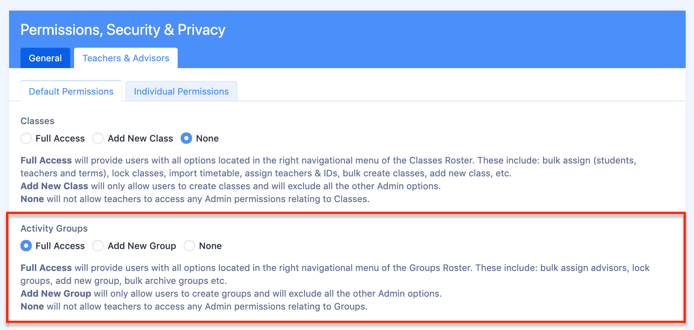This screenshot has width=694, height=330.
Task: Select Full Access radio under Activity Groups
Action: tap(26, 246)
